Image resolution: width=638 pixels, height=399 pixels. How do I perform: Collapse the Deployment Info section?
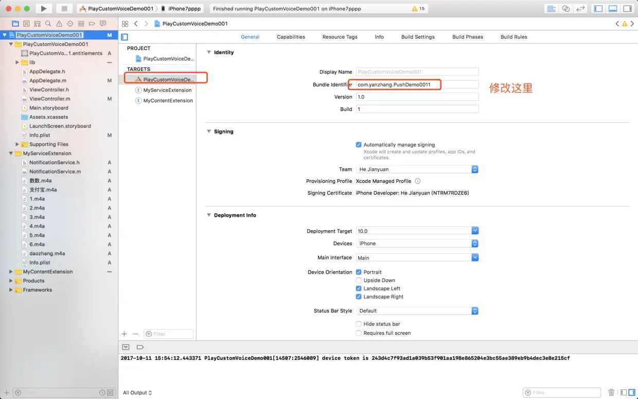(209, 215)
